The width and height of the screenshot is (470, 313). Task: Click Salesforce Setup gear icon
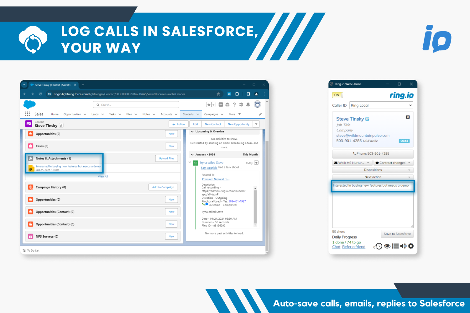click(x=241, y=105)
